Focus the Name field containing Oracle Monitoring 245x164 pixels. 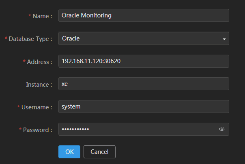(144, 16)
